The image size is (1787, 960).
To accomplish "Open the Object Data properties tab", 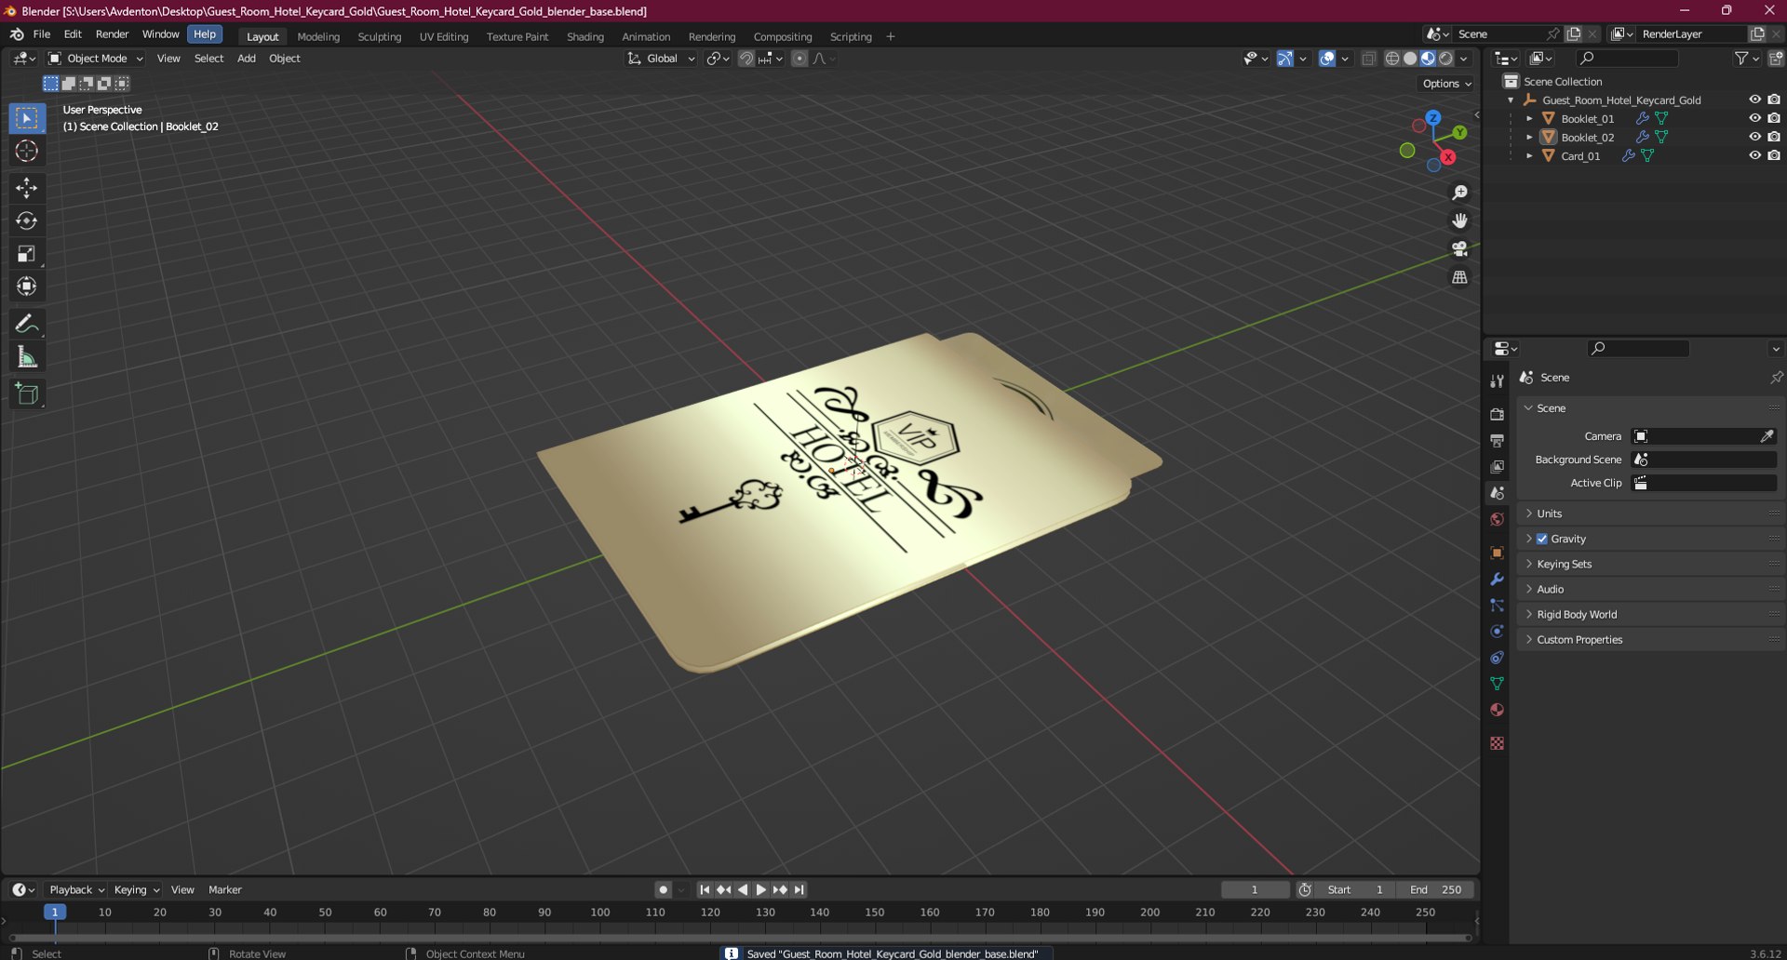I will [x=1497, y=684].
